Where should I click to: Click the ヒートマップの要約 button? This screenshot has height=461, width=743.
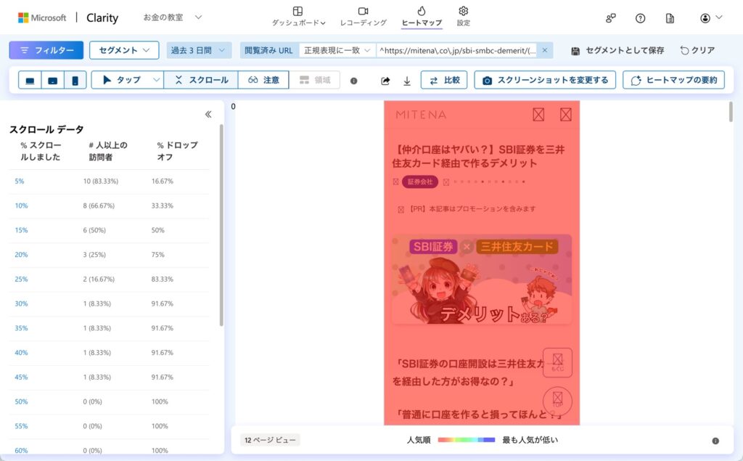point(673,80)
